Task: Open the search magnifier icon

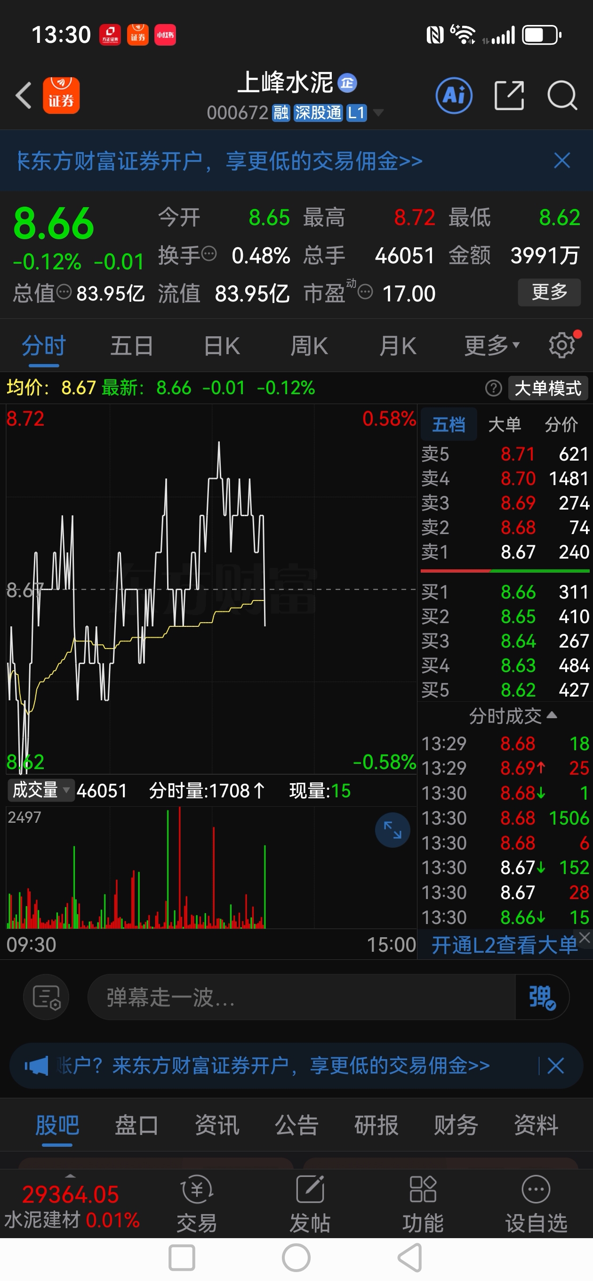Action: (x=562, y=96)
